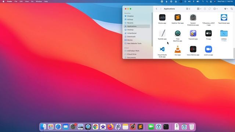Open the Trash in the Dock

click(192, 127)
